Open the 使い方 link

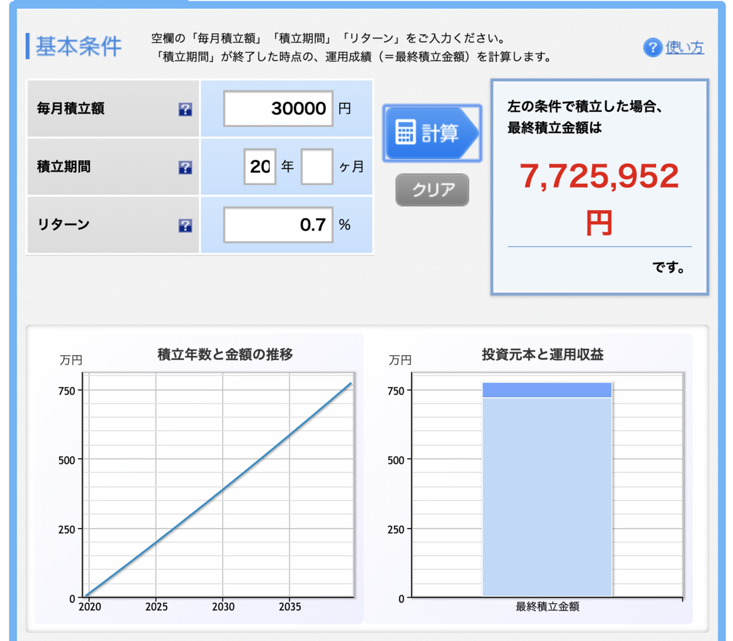click(684, 47)
